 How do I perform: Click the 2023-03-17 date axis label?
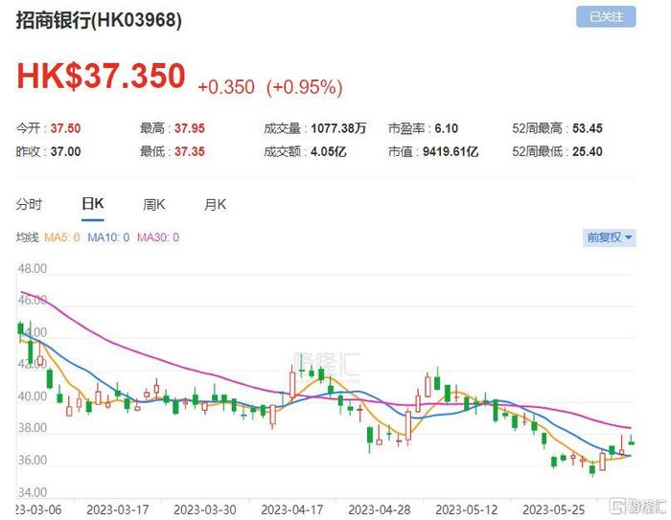point(118,509)
